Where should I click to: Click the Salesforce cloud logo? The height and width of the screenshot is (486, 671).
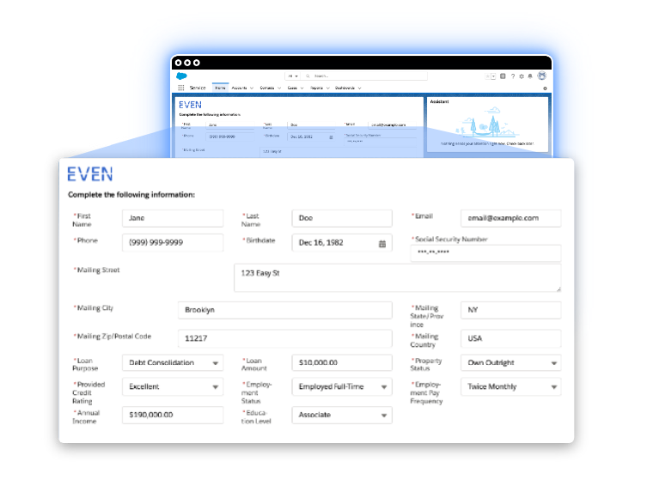click(x=181, y=76)
